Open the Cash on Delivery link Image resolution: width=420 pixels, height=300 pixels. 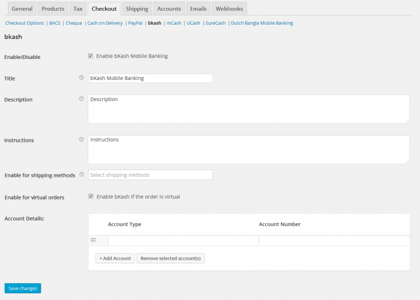[x=105, y=23]
